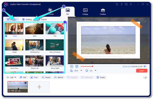
Task: Click the AnyRec logo icon
Action: [6, 4]
